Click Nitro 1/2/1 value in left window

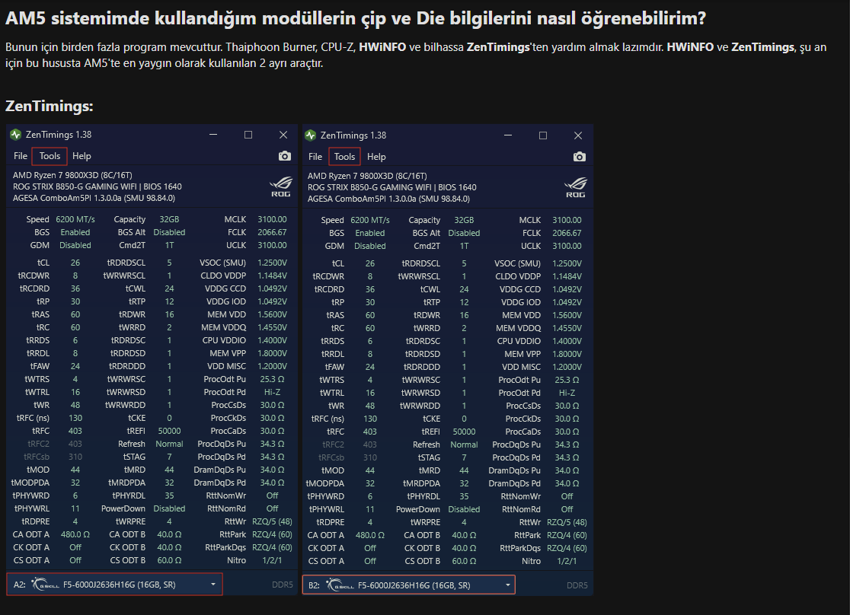coord(272,560)
